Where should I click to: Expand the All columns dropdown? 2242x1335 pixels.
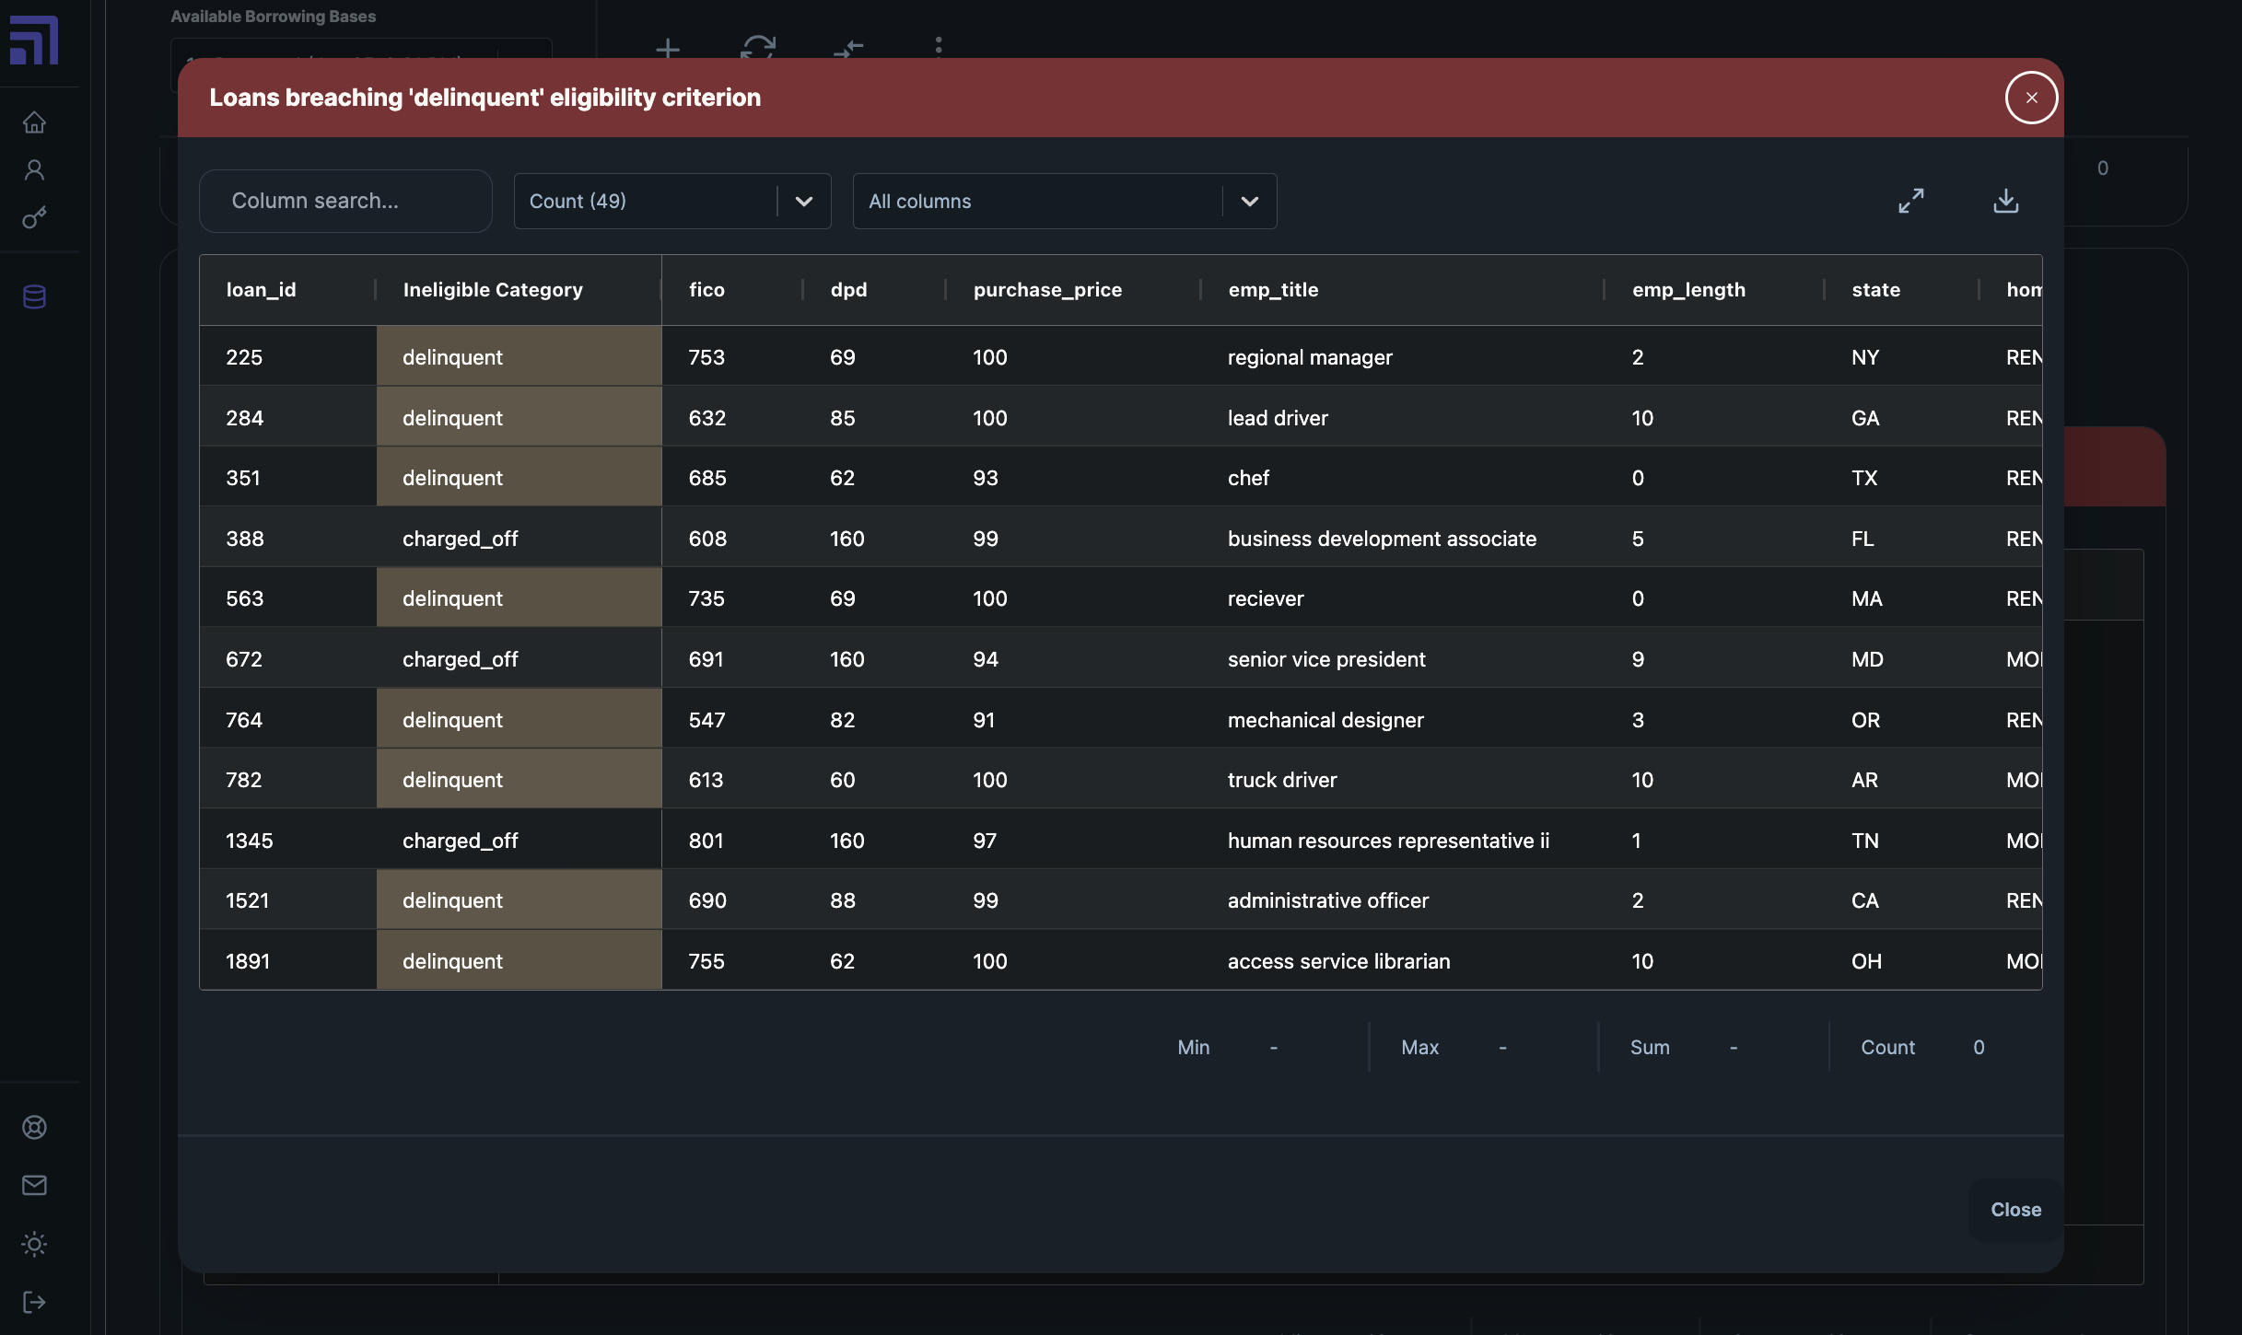click(x=1064, y=201)
